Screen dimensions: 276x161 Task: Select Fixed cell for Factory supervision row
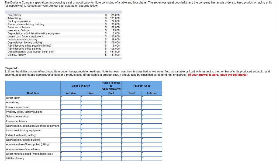(x=91, y=107)
